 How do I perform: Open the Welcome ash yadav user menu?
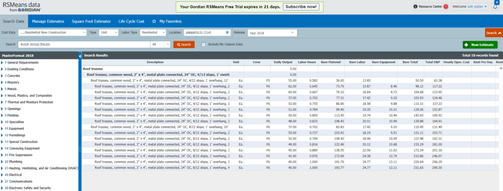tap(470, 6)
